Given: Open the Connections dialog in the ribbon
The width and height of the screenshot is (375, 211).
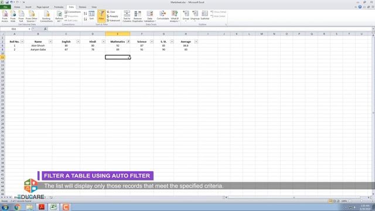Looking at the screenshot, I should click(x=73, y=12).
